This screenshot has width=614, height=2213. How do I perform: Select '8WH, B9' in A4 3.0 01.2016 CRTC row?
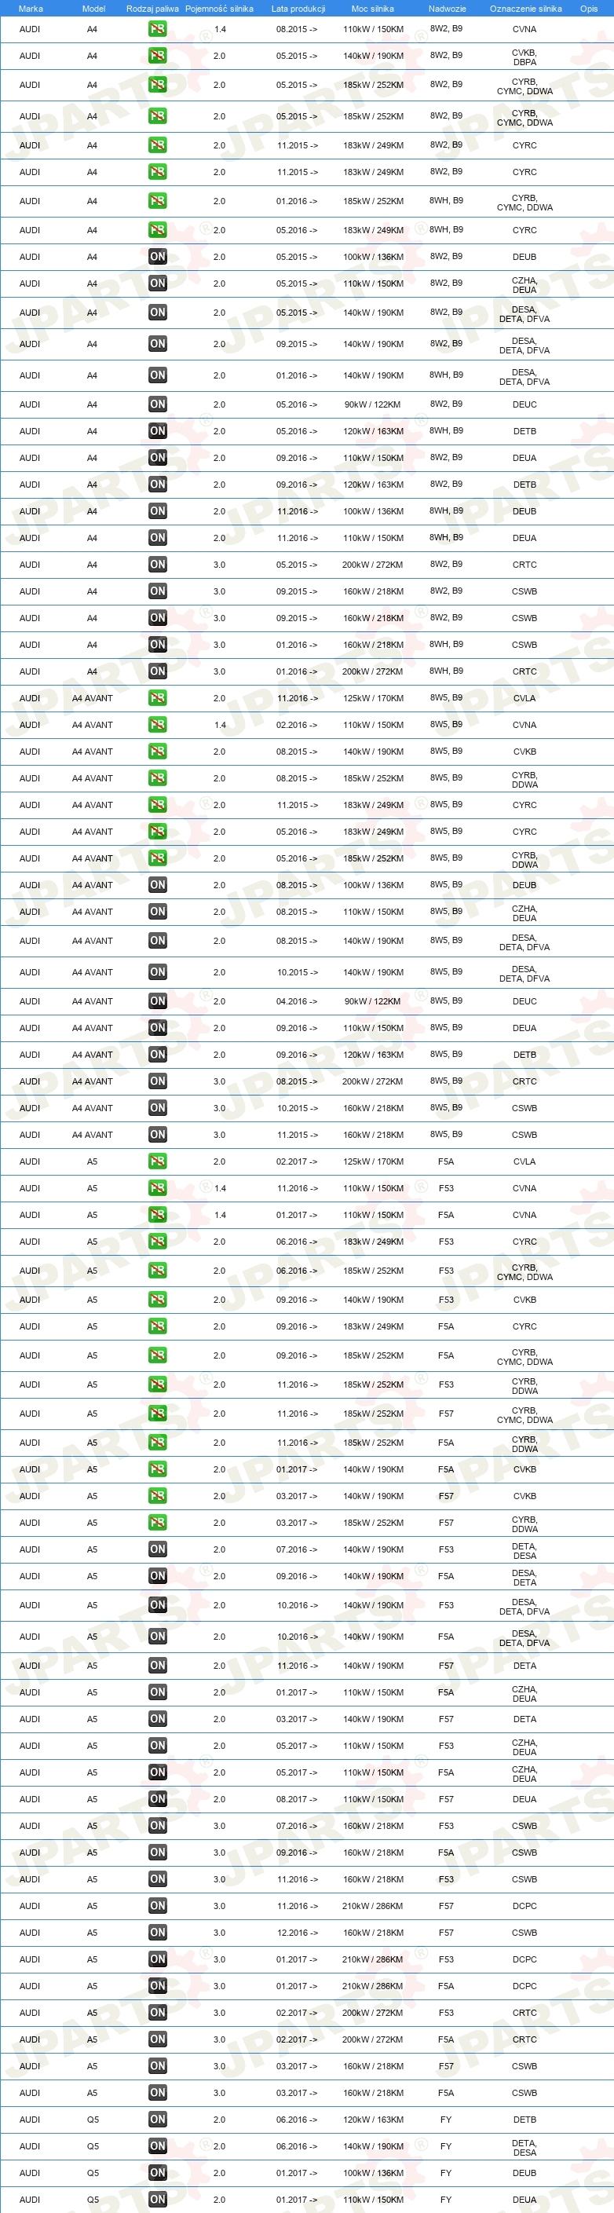coord(446,671)
